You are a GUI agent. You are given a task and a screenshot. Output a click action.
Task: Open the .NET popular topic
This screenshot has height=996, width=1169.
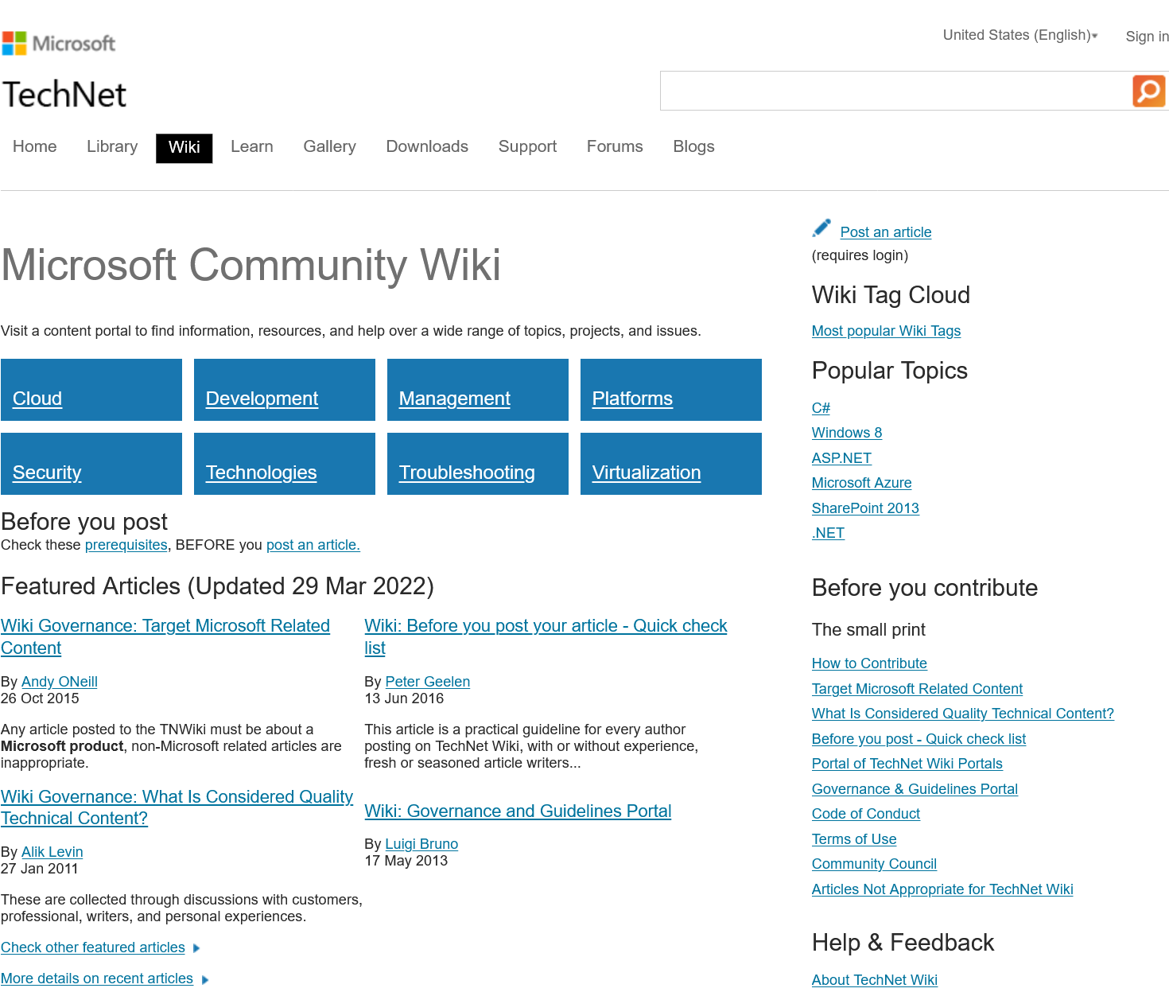tap(828, 533)
